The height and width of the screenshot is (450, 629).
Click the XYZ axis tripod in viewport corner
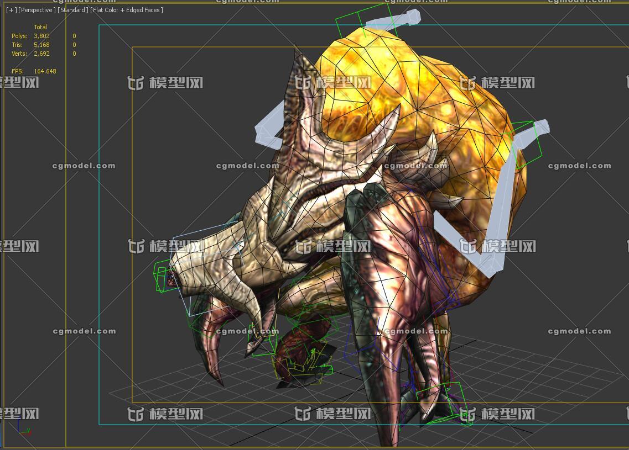coord(23,428)
